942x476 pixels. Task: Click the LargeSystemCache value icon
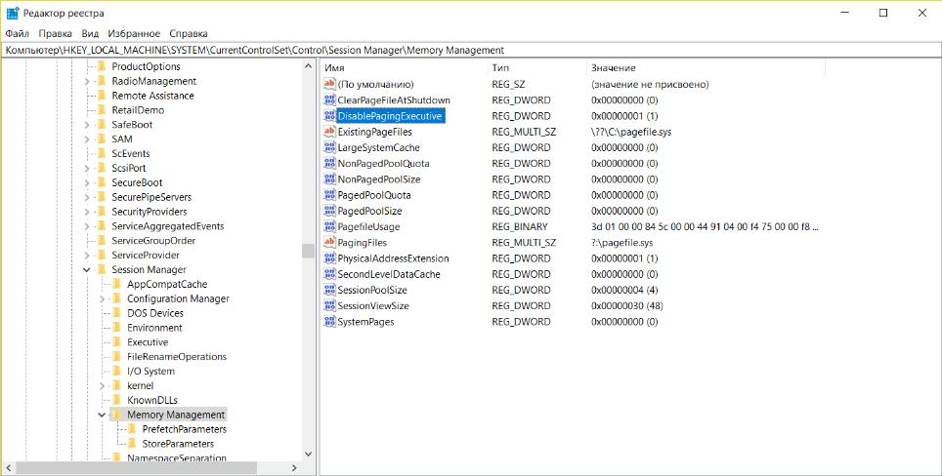point(329,147)
